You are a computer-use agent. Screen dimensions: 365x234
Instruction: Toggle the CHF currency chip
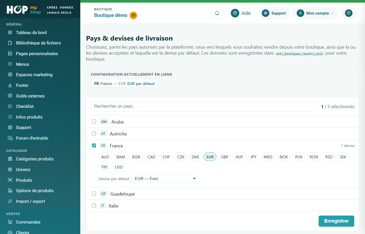click(x=166, y=157)
